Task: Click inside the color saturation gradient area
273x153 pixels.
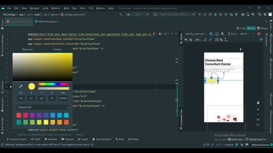Action: 43,67
